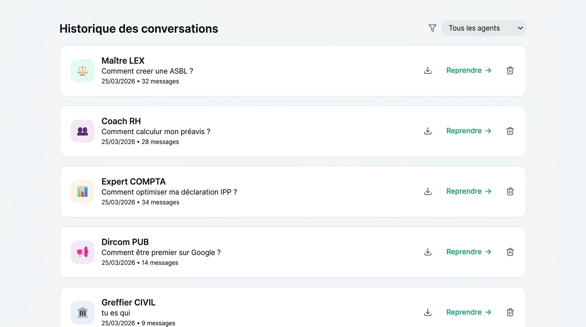Select 'Comment calculur mon préavis ?' text
Screen dimensions: 586x327
point(156,132)
